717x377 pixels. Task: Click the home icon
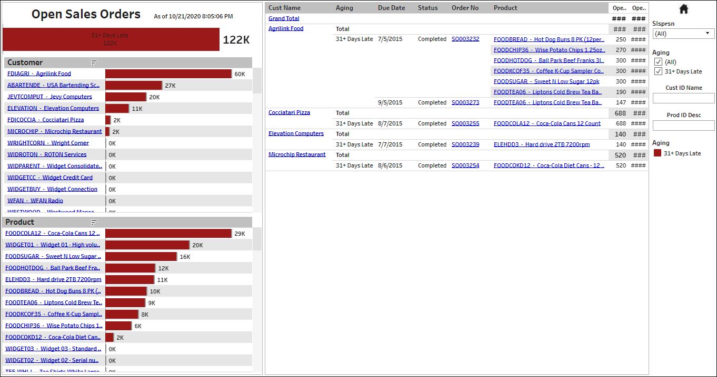[684, 9]
